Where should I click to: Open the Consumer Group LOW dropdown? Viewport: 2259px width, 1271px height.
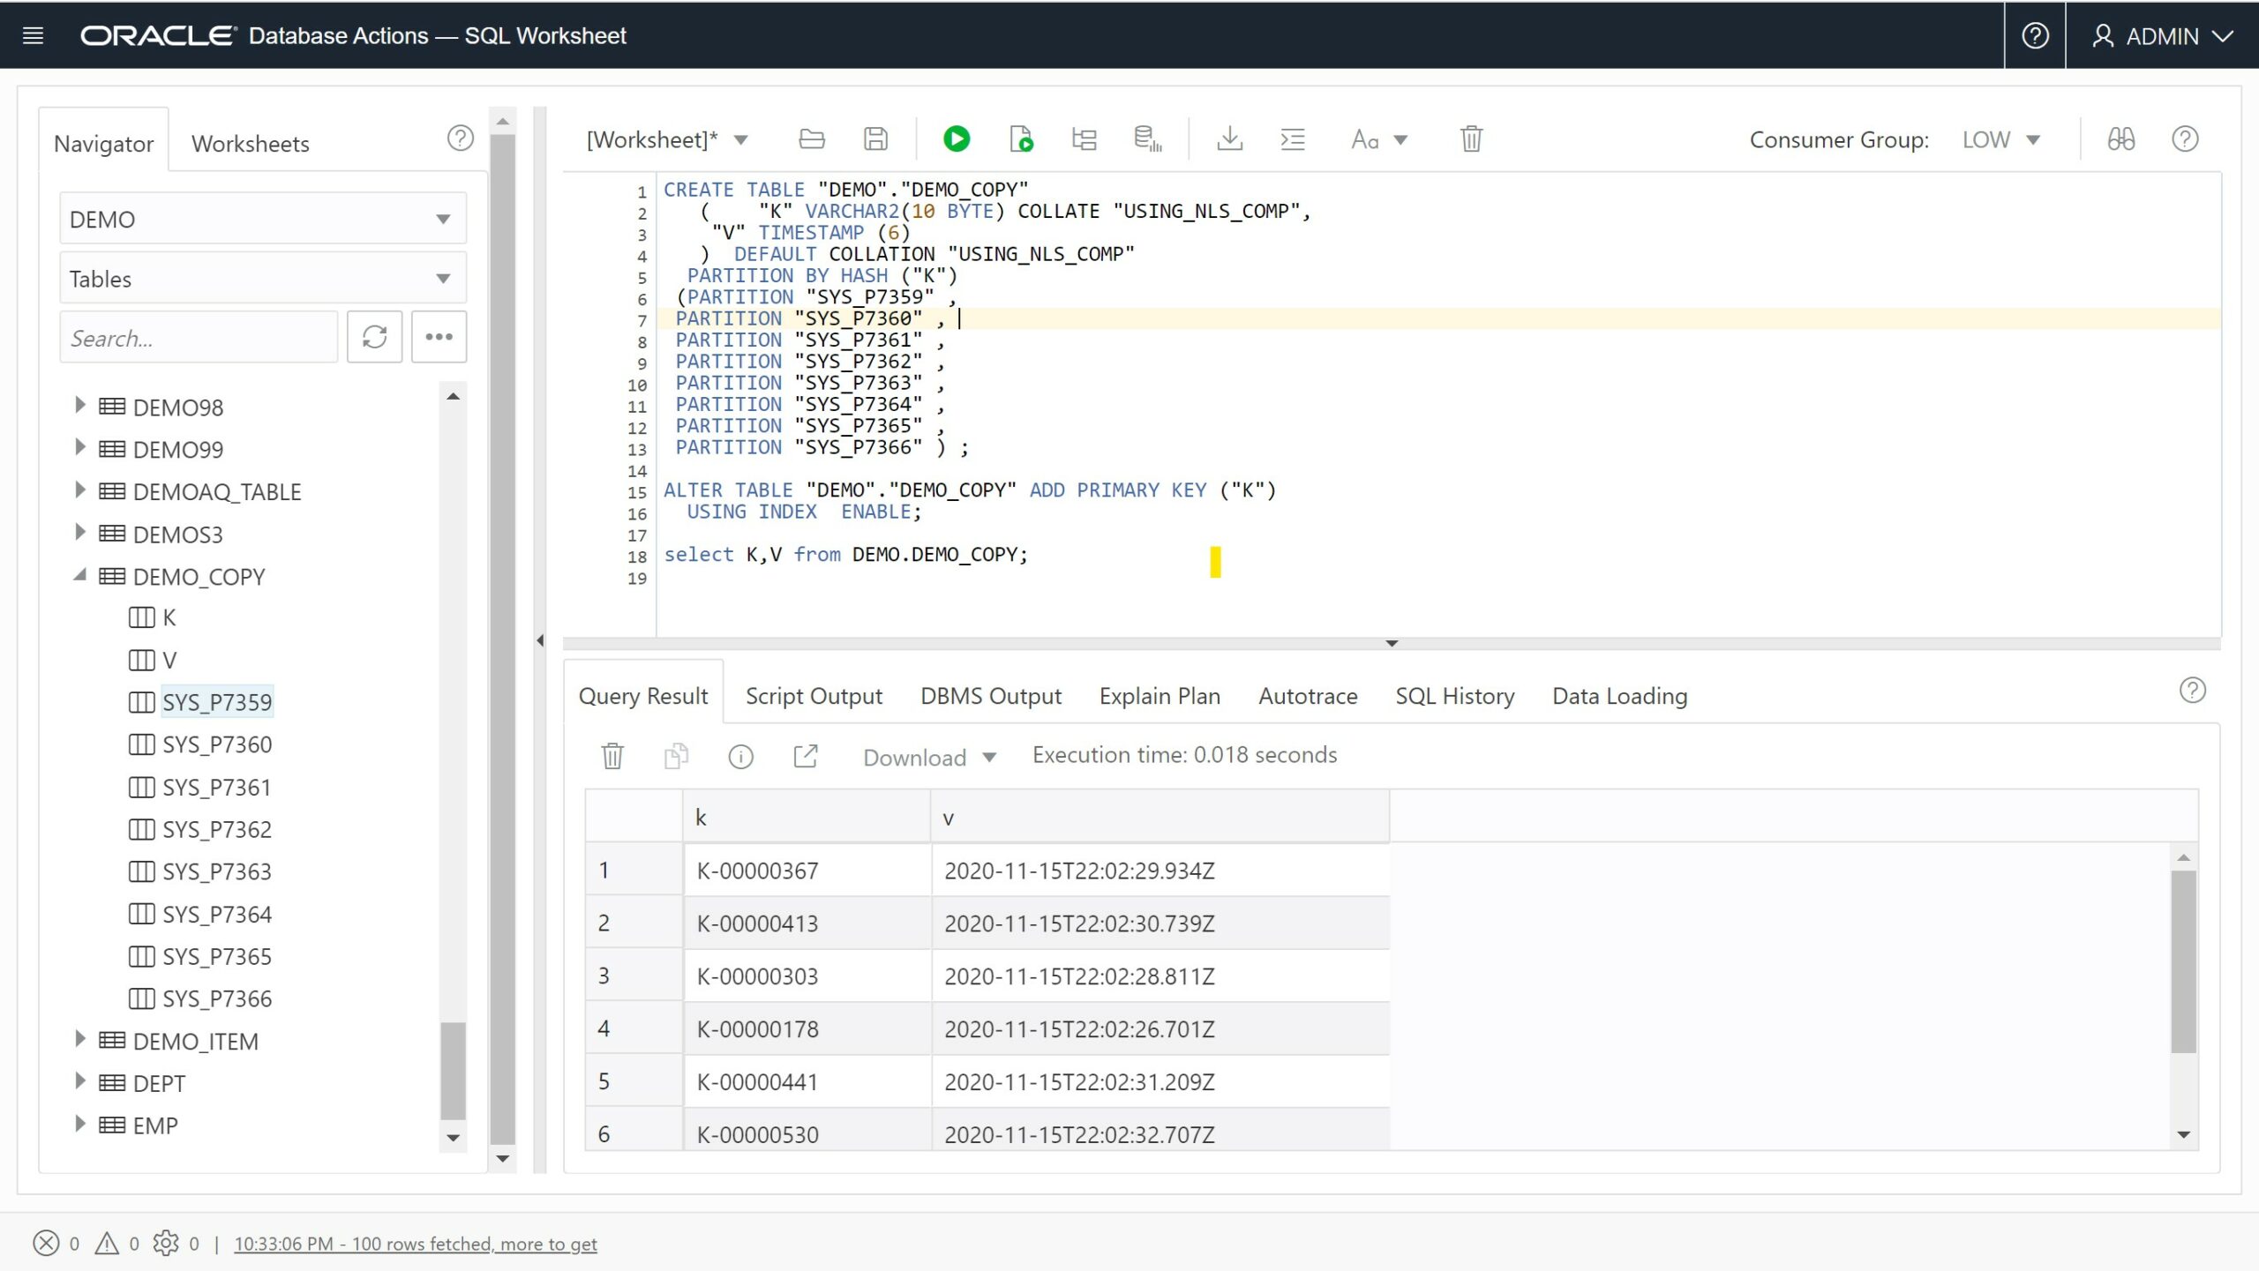point(2000,139)
